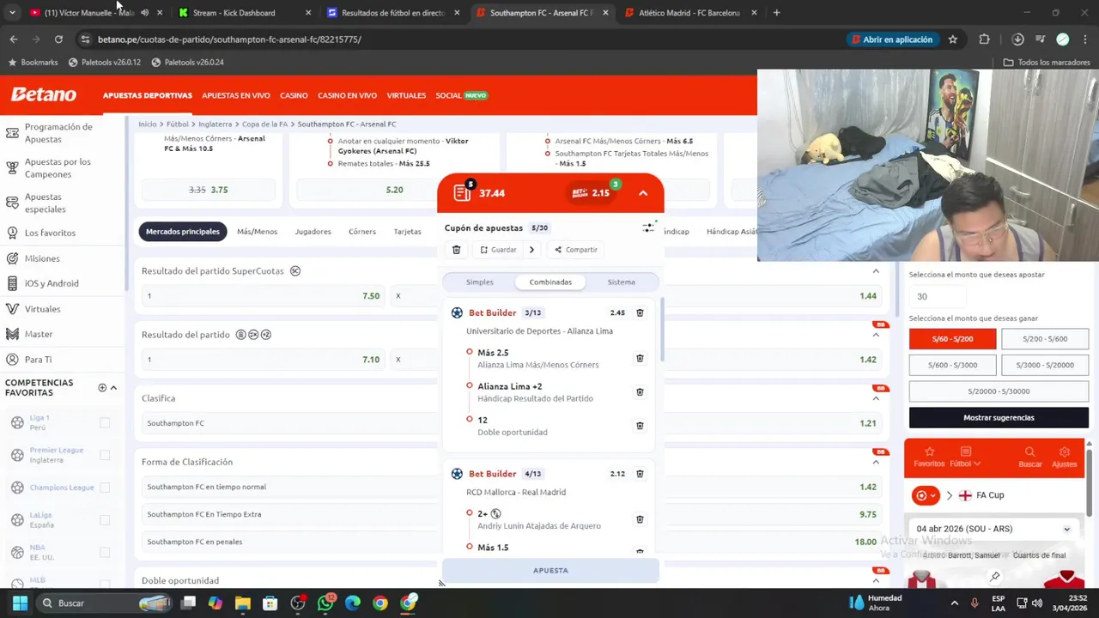
Task: Pick odds 7.10 in Resultado del partido
Action: (263, 360)
